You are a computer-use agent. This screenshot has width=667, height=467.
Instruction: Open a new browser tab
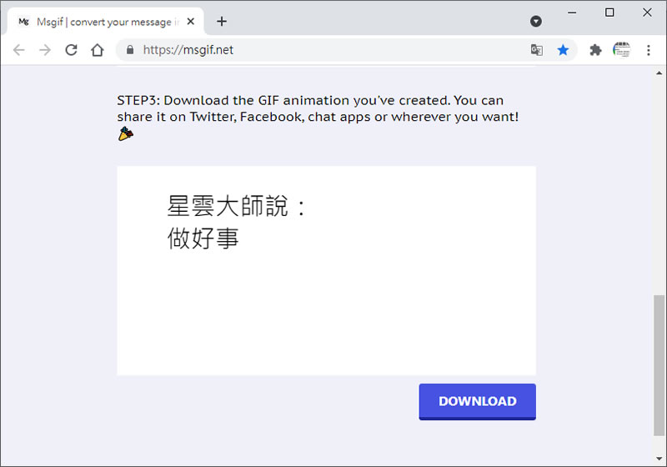[222, 22]
